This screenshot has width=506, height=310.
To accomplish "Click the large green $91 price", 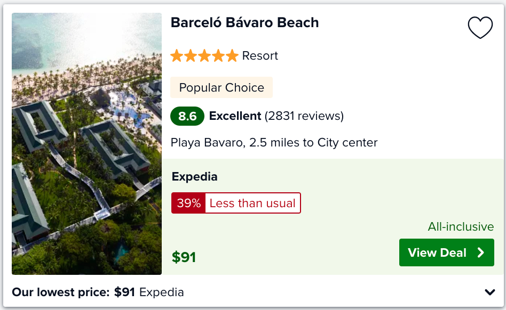I will point(184,257).
